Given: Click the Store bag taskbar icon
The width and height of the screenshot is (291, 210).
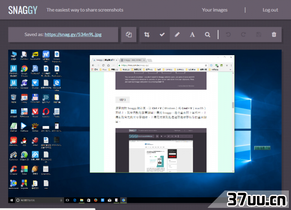Looking at the screenshot, I should coord(89,200).
